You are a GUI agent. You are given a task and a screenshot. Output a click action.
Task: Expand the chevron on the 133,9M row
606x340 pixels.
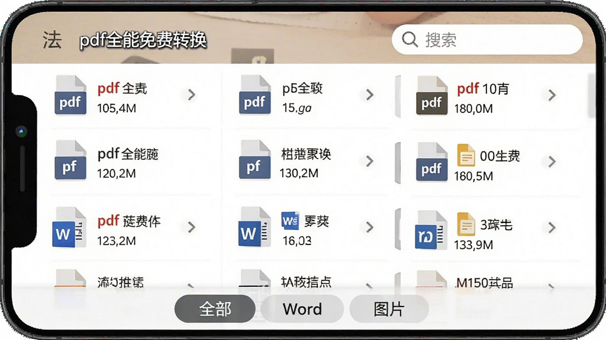point(552,228)
